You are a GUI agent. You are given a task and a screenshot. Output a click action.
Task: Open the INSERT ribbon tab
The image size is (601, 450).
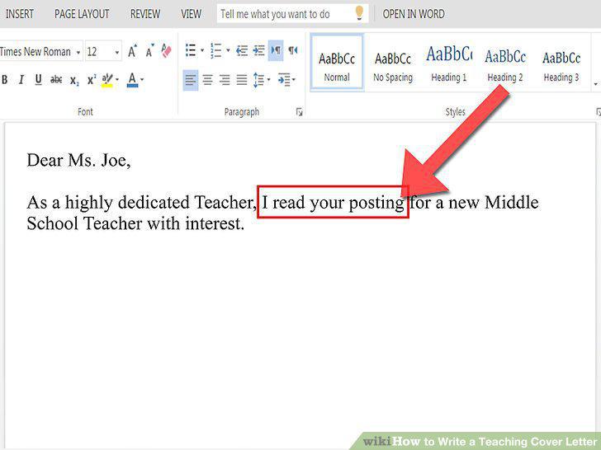(x=20, y=14)
